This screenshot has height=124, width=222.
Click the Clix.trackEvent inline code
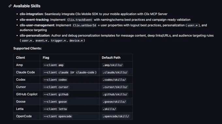80,20
